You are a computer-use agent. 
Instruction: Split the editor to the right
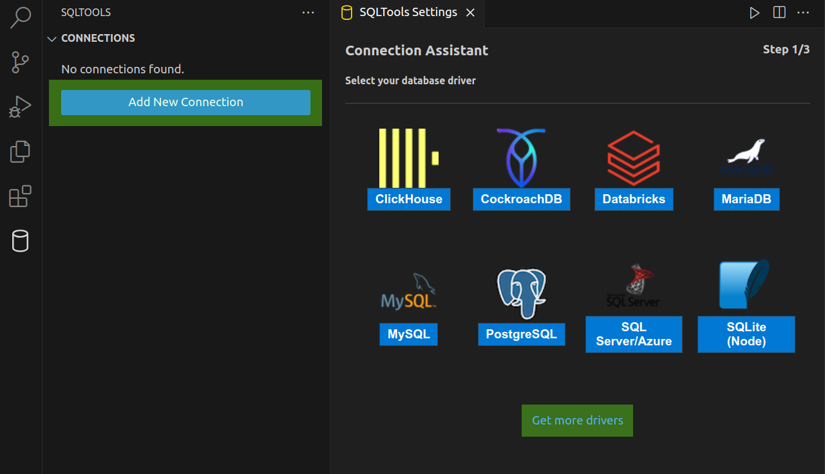pyautogui.click(x=779, y=12)
